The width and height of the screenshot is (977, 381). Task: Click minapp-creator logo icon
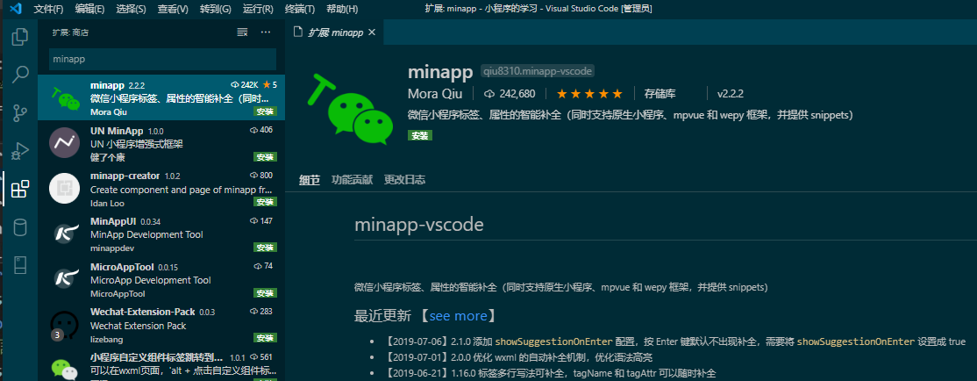pos(65,189)
